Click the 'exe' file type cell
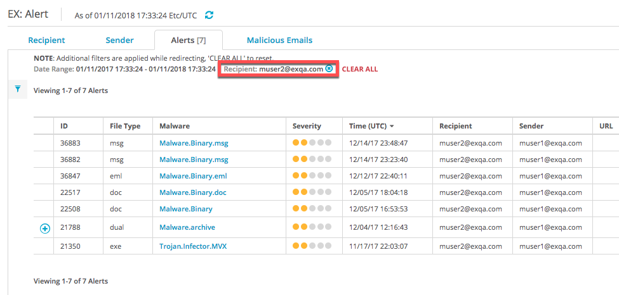619x295 pixels. pyautogui.click(x=116, y=246)
